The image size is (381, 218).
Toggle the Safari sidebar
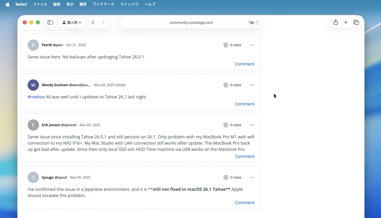50,23
